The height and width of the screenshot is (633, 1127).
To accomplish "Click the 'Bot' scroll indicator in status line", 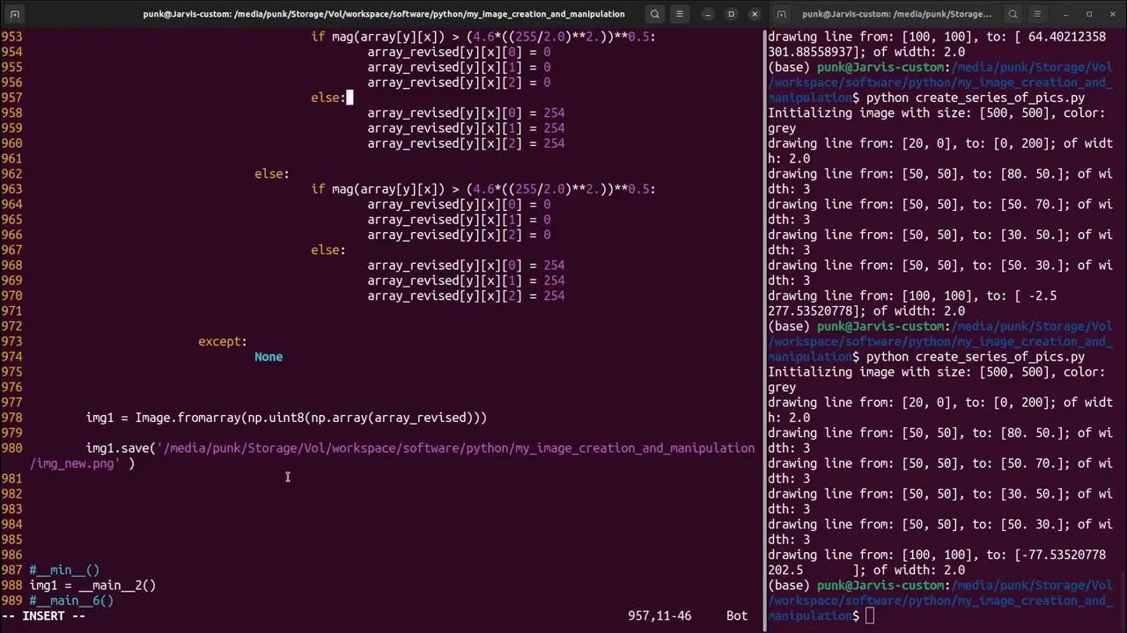I will click(737, 615).
